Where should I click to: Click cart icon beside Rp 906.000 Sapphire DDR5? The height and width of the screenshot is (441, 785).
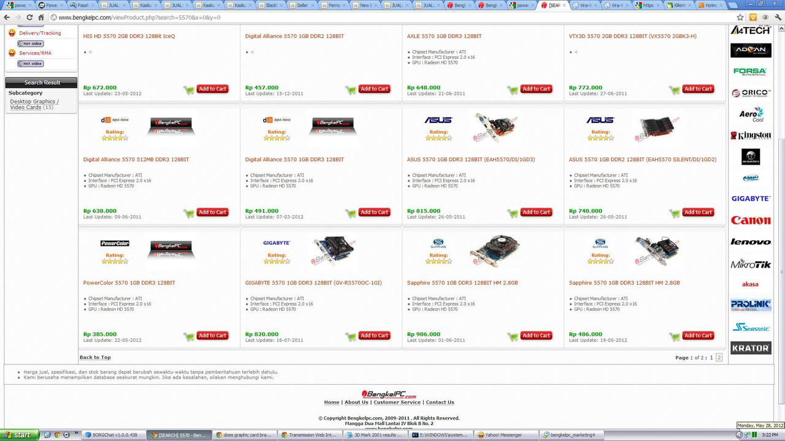click(x=513, y=336)
